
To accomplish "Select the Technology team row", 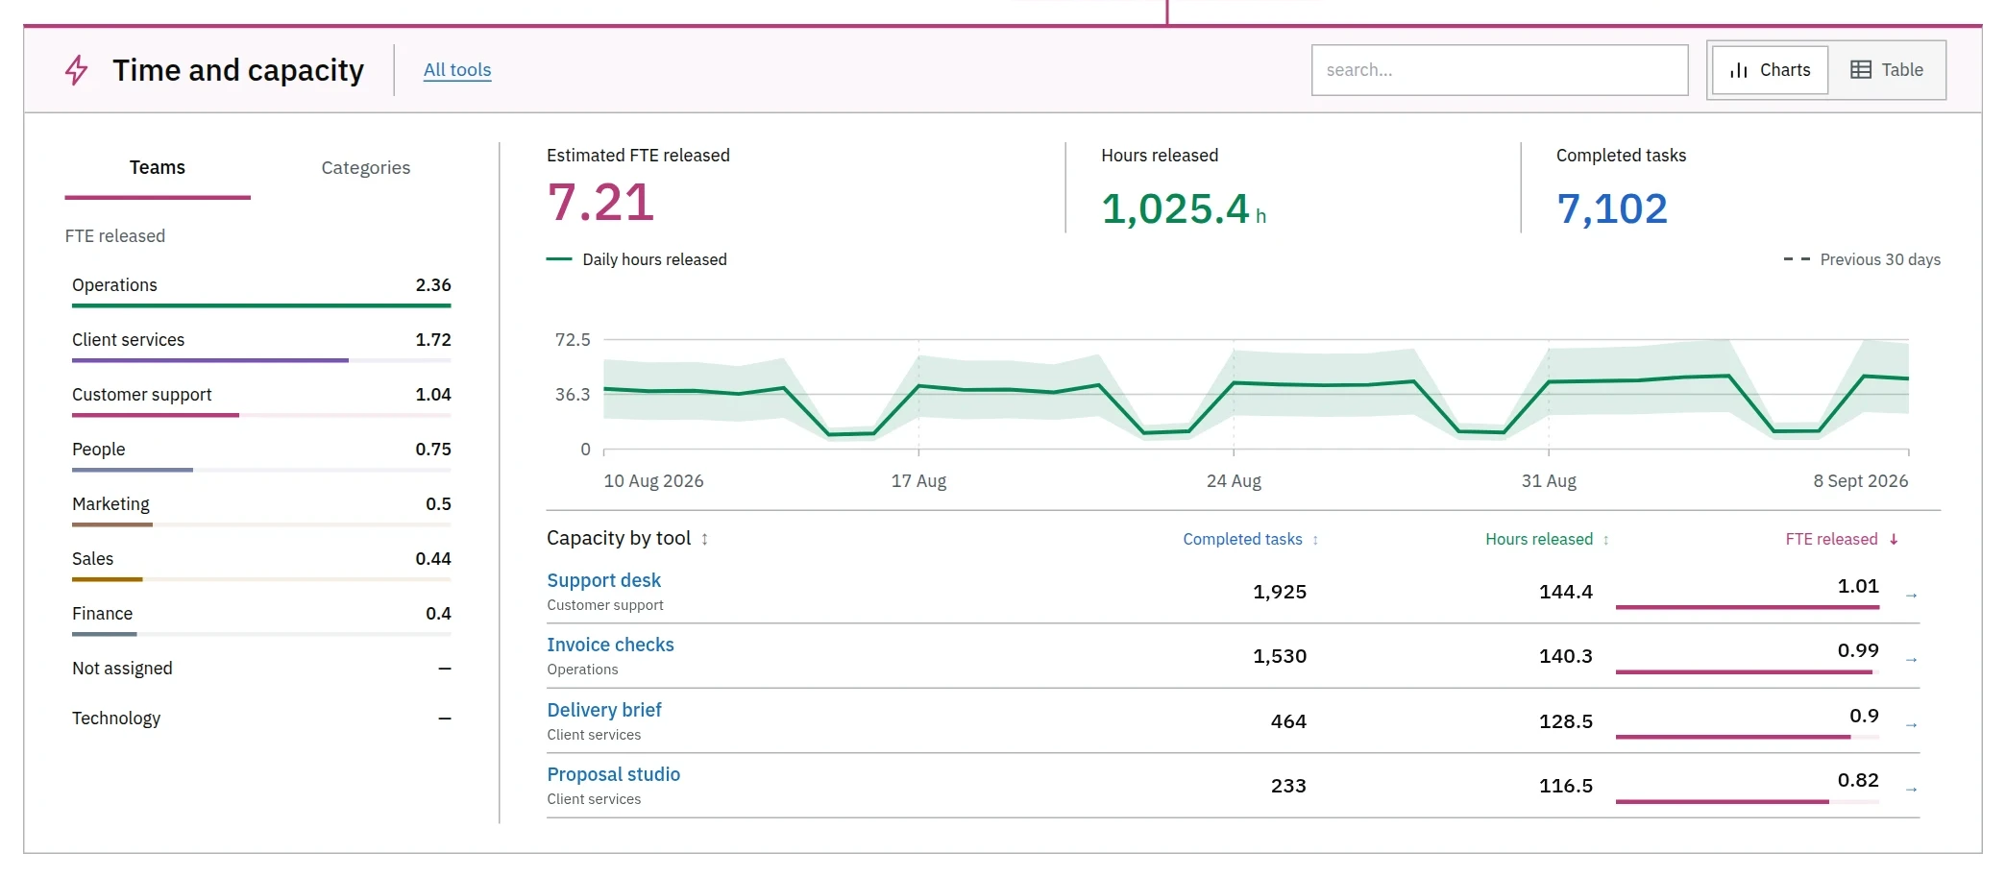I will pyautogui.click(x=261, y=719).
